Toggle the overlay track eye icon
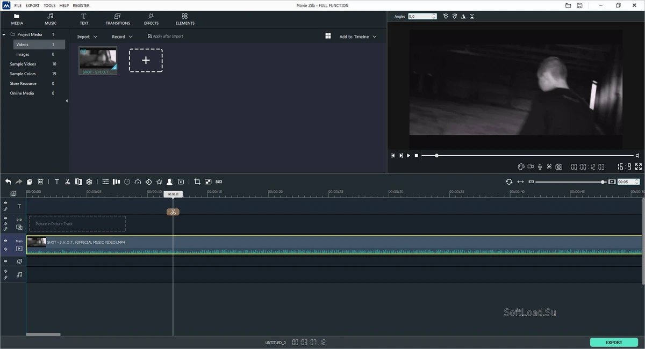645x349 pixels. 5,261
